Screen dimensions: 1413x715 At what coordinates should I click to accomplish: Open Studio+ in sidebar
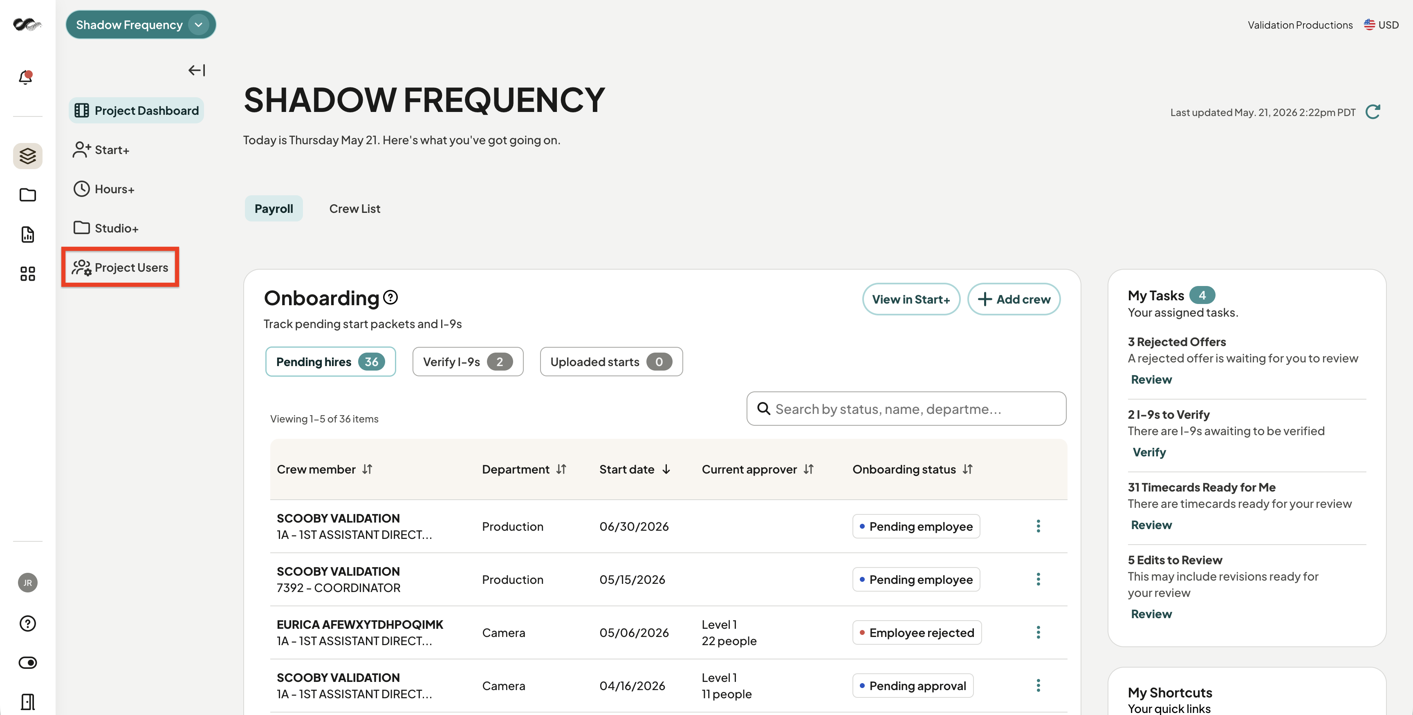pyautogui.click(x=106, y=228)
